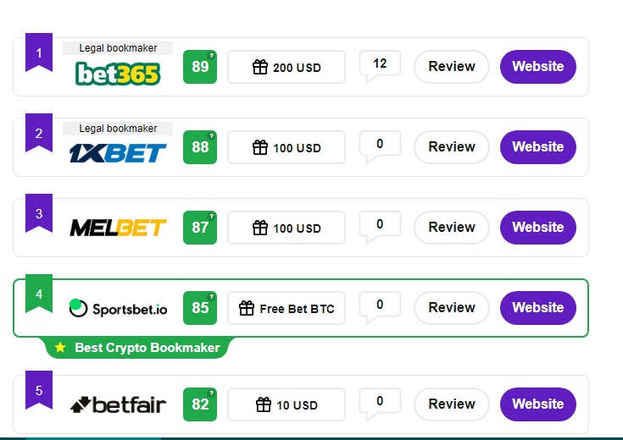Click the bet365 rating score 89
The image size is (623, 440).
coord(200,67)
